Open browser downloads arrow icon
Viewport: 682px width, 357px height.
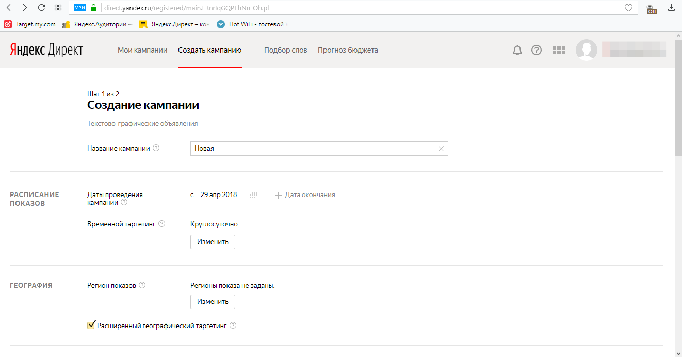click(x=671, y=8)
